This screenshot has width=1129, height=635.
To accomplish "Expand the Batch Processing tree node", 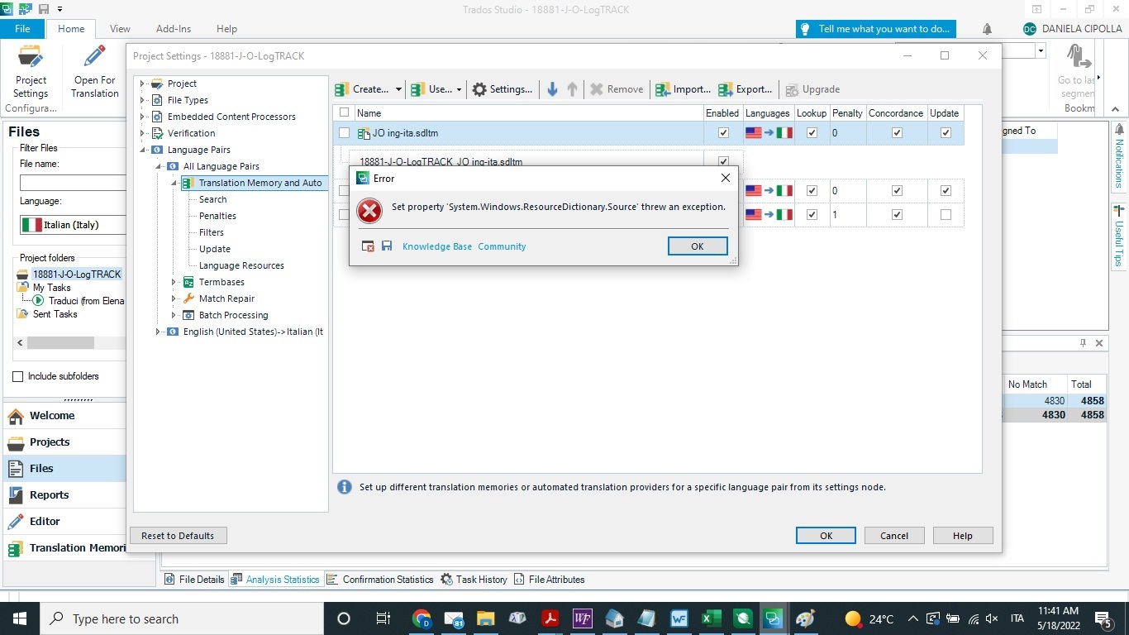I will tap(174, 315).
